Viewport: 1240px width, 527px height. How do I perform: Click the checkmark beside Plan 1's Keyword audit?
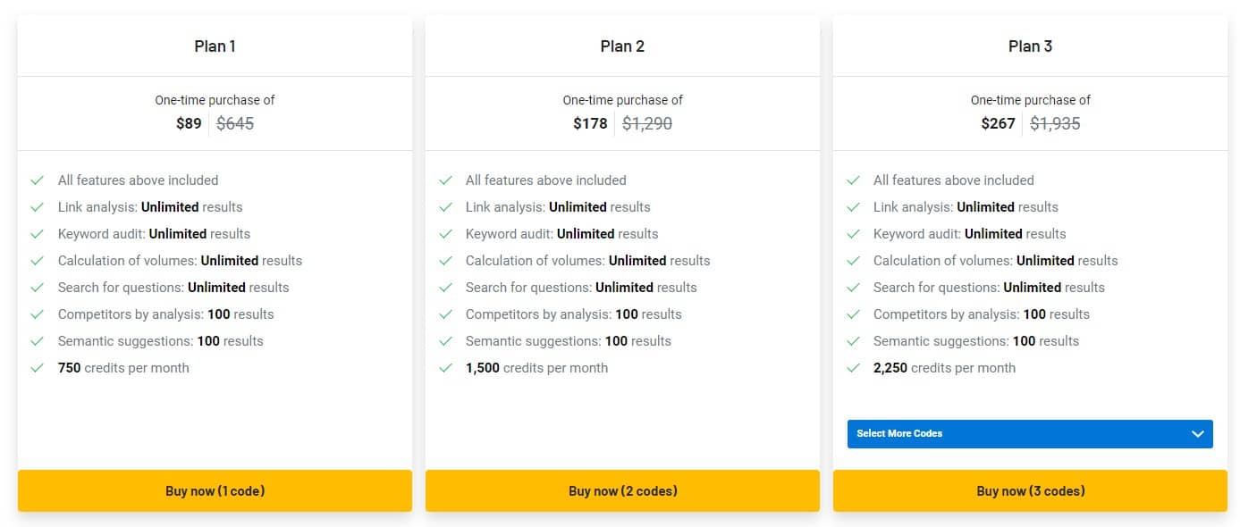click(x=38, y=233)
